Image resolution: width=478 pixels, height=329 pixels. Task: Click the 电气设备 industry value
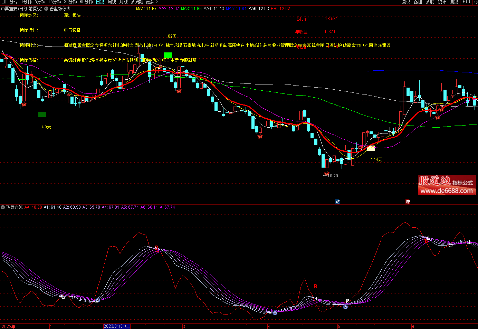click(72, 30)
